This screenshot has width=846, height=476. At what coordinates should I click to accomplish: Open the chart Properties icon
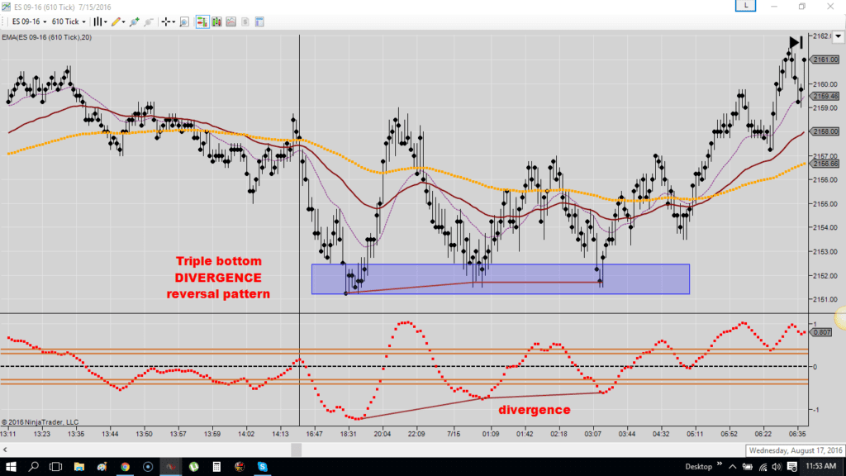pos(259,21)
